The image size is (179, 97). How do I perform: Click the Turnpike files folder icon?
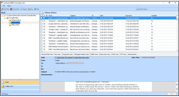[x=7, y=18]
